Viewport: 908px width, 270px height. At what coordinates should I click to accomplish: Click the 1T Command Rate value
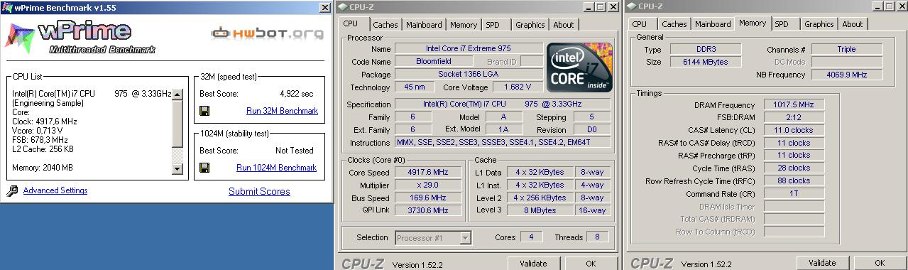794,194
